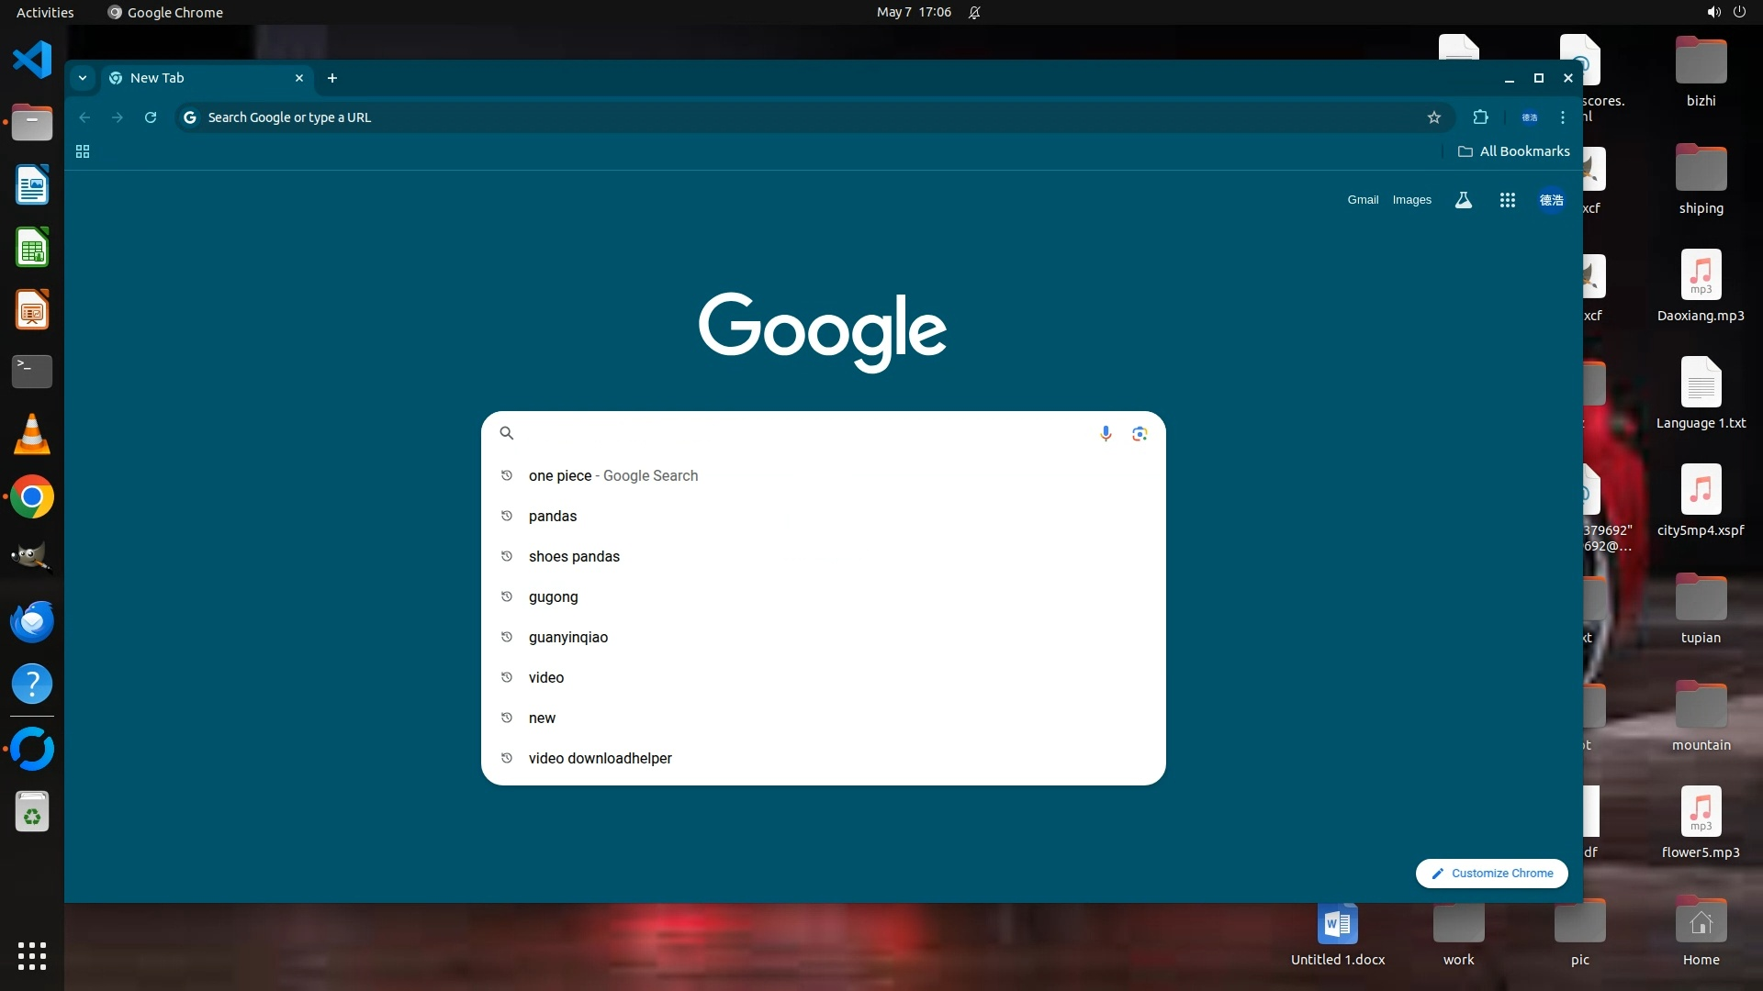Screen dimensions: 1763x991
Task: Expand the tab search dropdown arrow
Action: tap(83, 78)
